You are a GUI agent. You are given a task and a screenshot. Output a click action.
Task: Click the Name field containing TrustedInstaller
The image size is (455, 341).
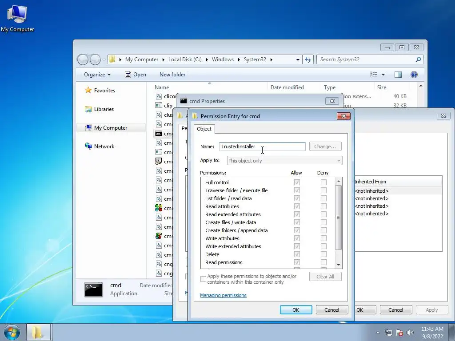click(262, 147)
